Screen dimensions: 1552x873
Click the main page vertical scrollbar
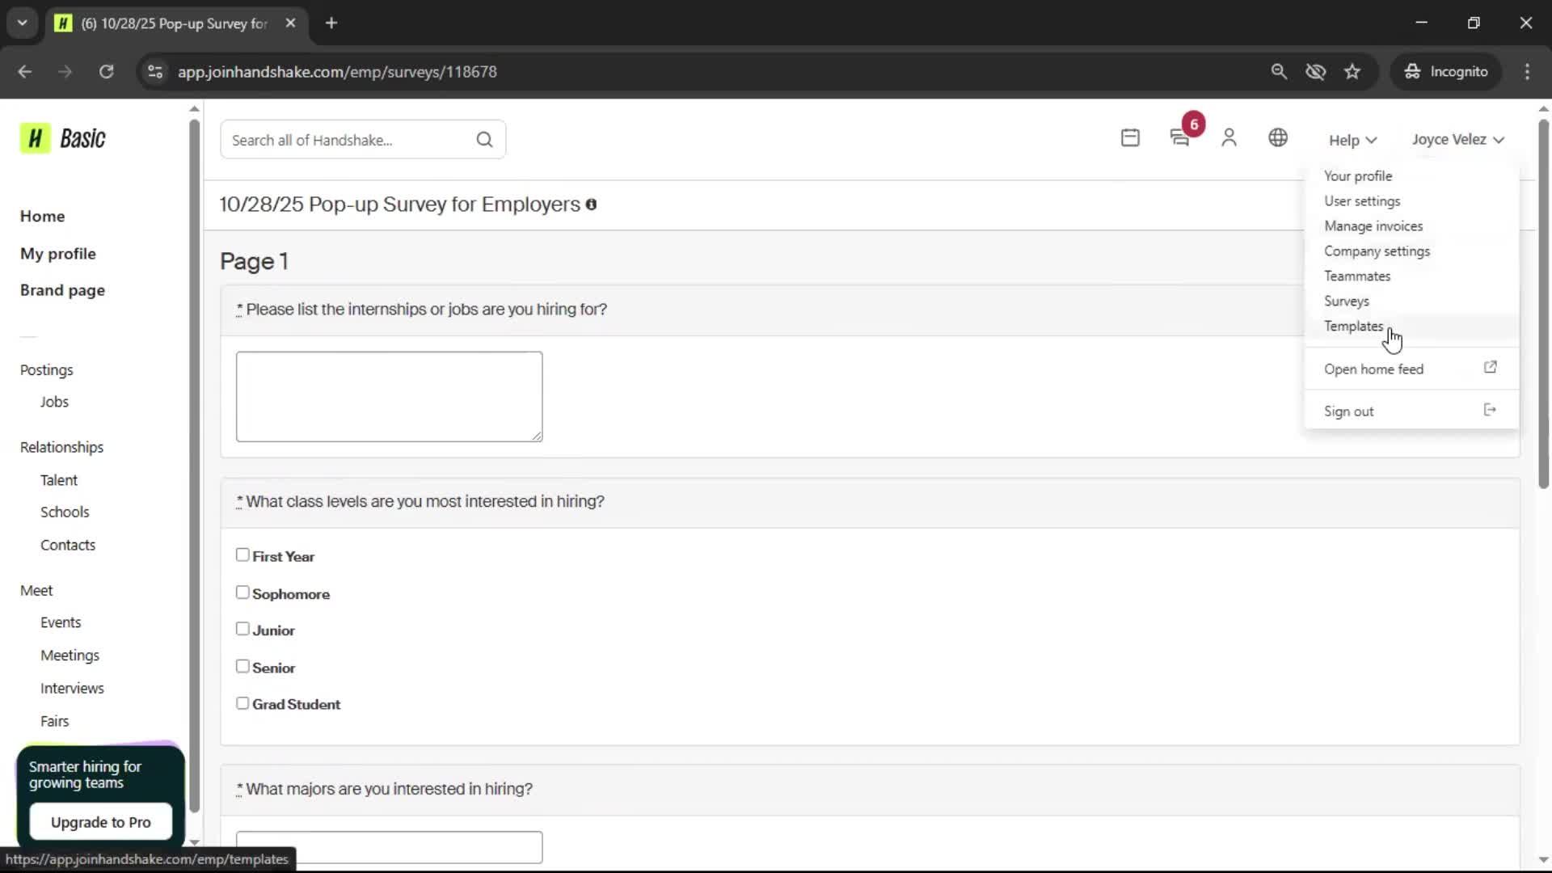pos(1543,303)
